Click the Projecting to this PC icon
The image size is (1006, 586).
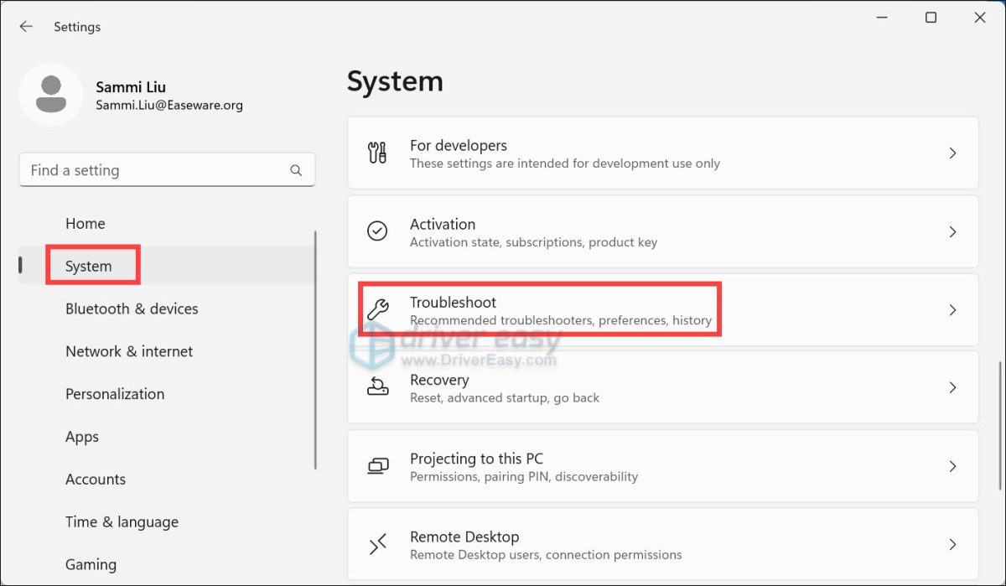point(378,466)
